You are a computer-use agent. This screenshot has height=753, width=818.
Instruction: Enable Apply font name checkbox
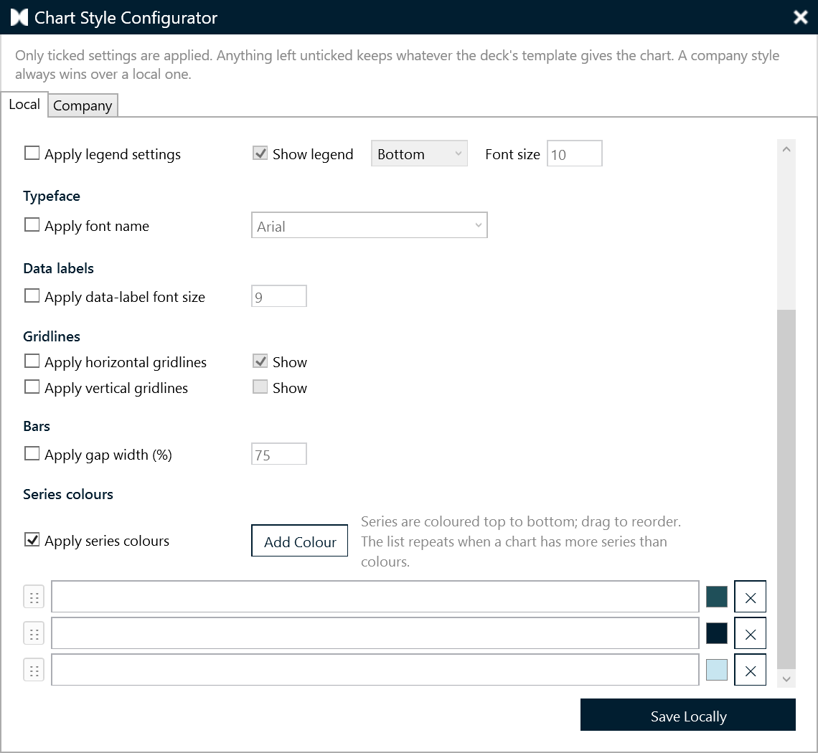[x=32, y=224]
